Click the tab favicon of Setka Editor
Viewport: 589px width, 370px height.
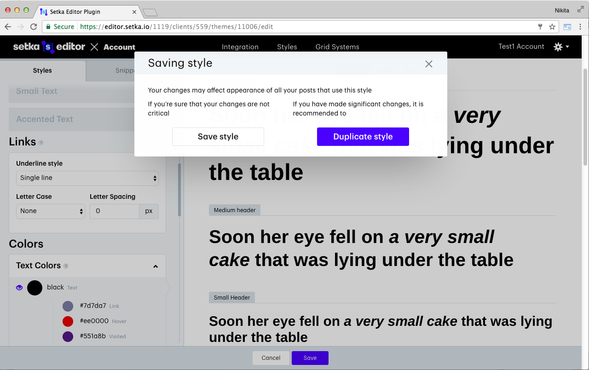(x=44, y=12)
